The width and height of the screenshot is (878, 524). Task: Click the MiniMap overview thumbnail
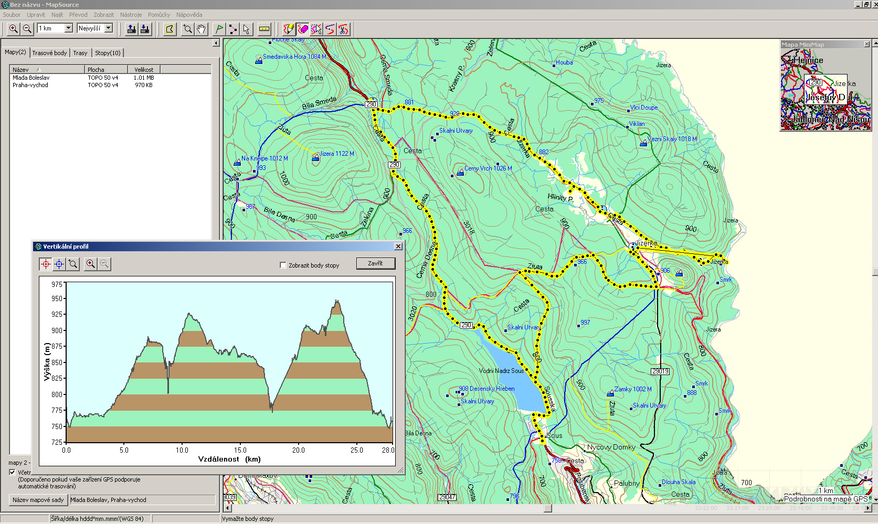(826, 89)
